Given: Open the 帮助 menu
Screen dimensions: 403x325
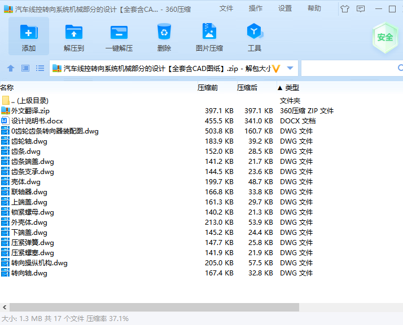Looking at the screenshot, I should coord(314,8).
